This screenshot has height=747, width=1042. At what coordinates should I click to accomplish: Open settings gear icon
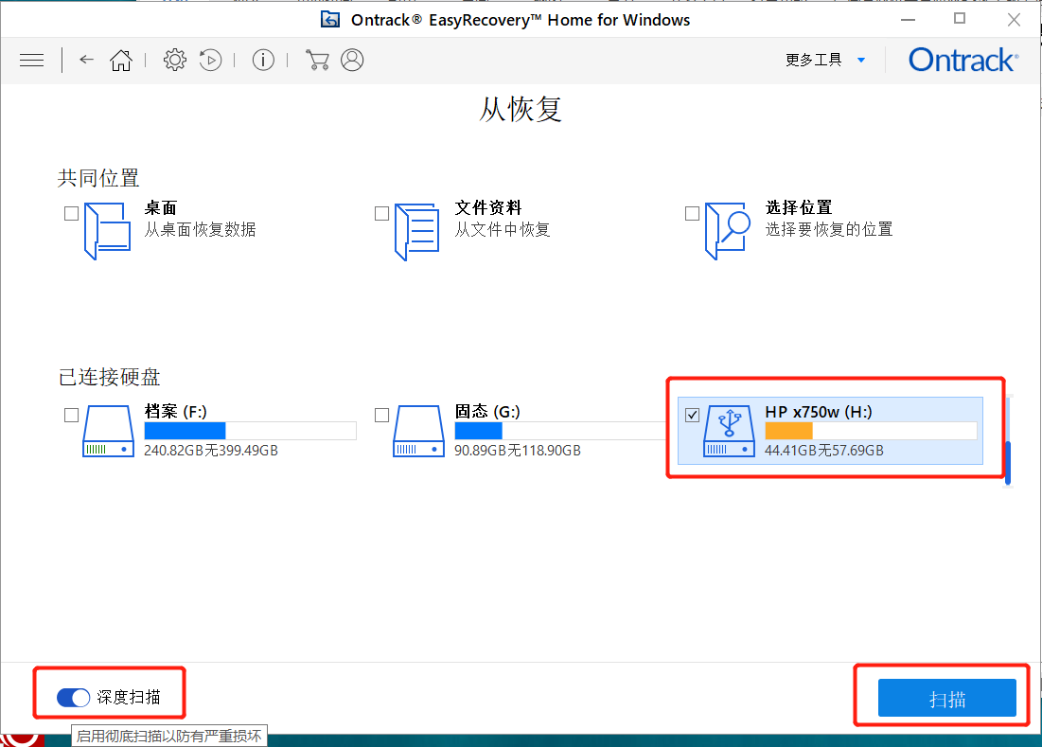(x=175, y=60)
